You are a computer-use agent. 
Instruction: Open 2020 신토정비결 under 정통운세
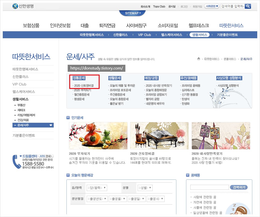tap(84, 86)
